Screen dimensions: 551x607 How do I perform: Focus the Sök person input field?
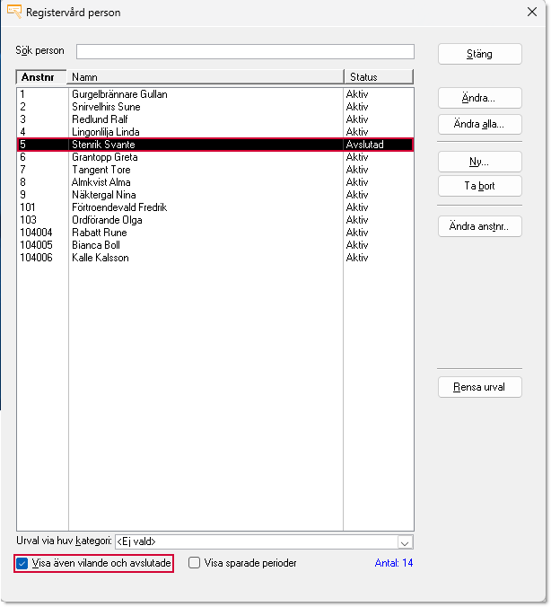click(245, 51)
